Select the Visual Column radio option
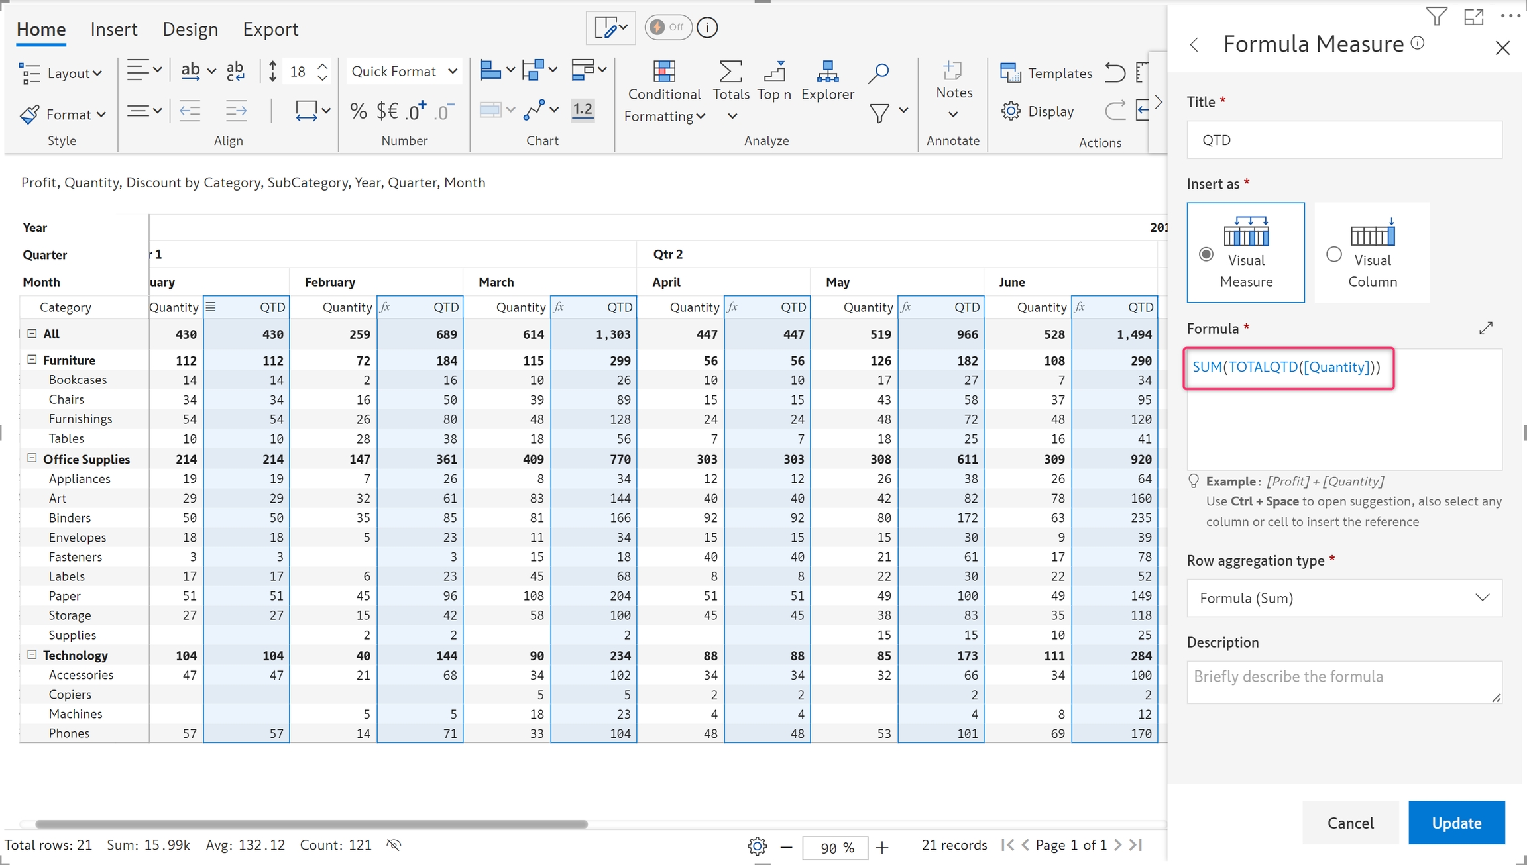The image size is (1527, 865). tap(1333, 254)
